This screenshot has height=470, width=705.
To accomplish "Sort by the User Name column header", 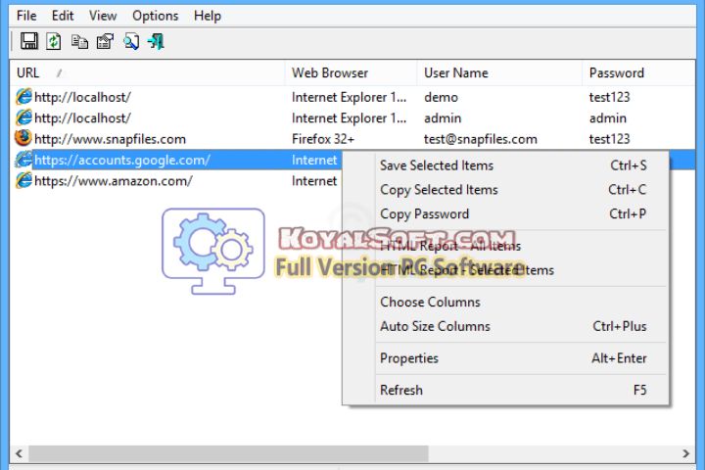I will click(x=499, y=72).
